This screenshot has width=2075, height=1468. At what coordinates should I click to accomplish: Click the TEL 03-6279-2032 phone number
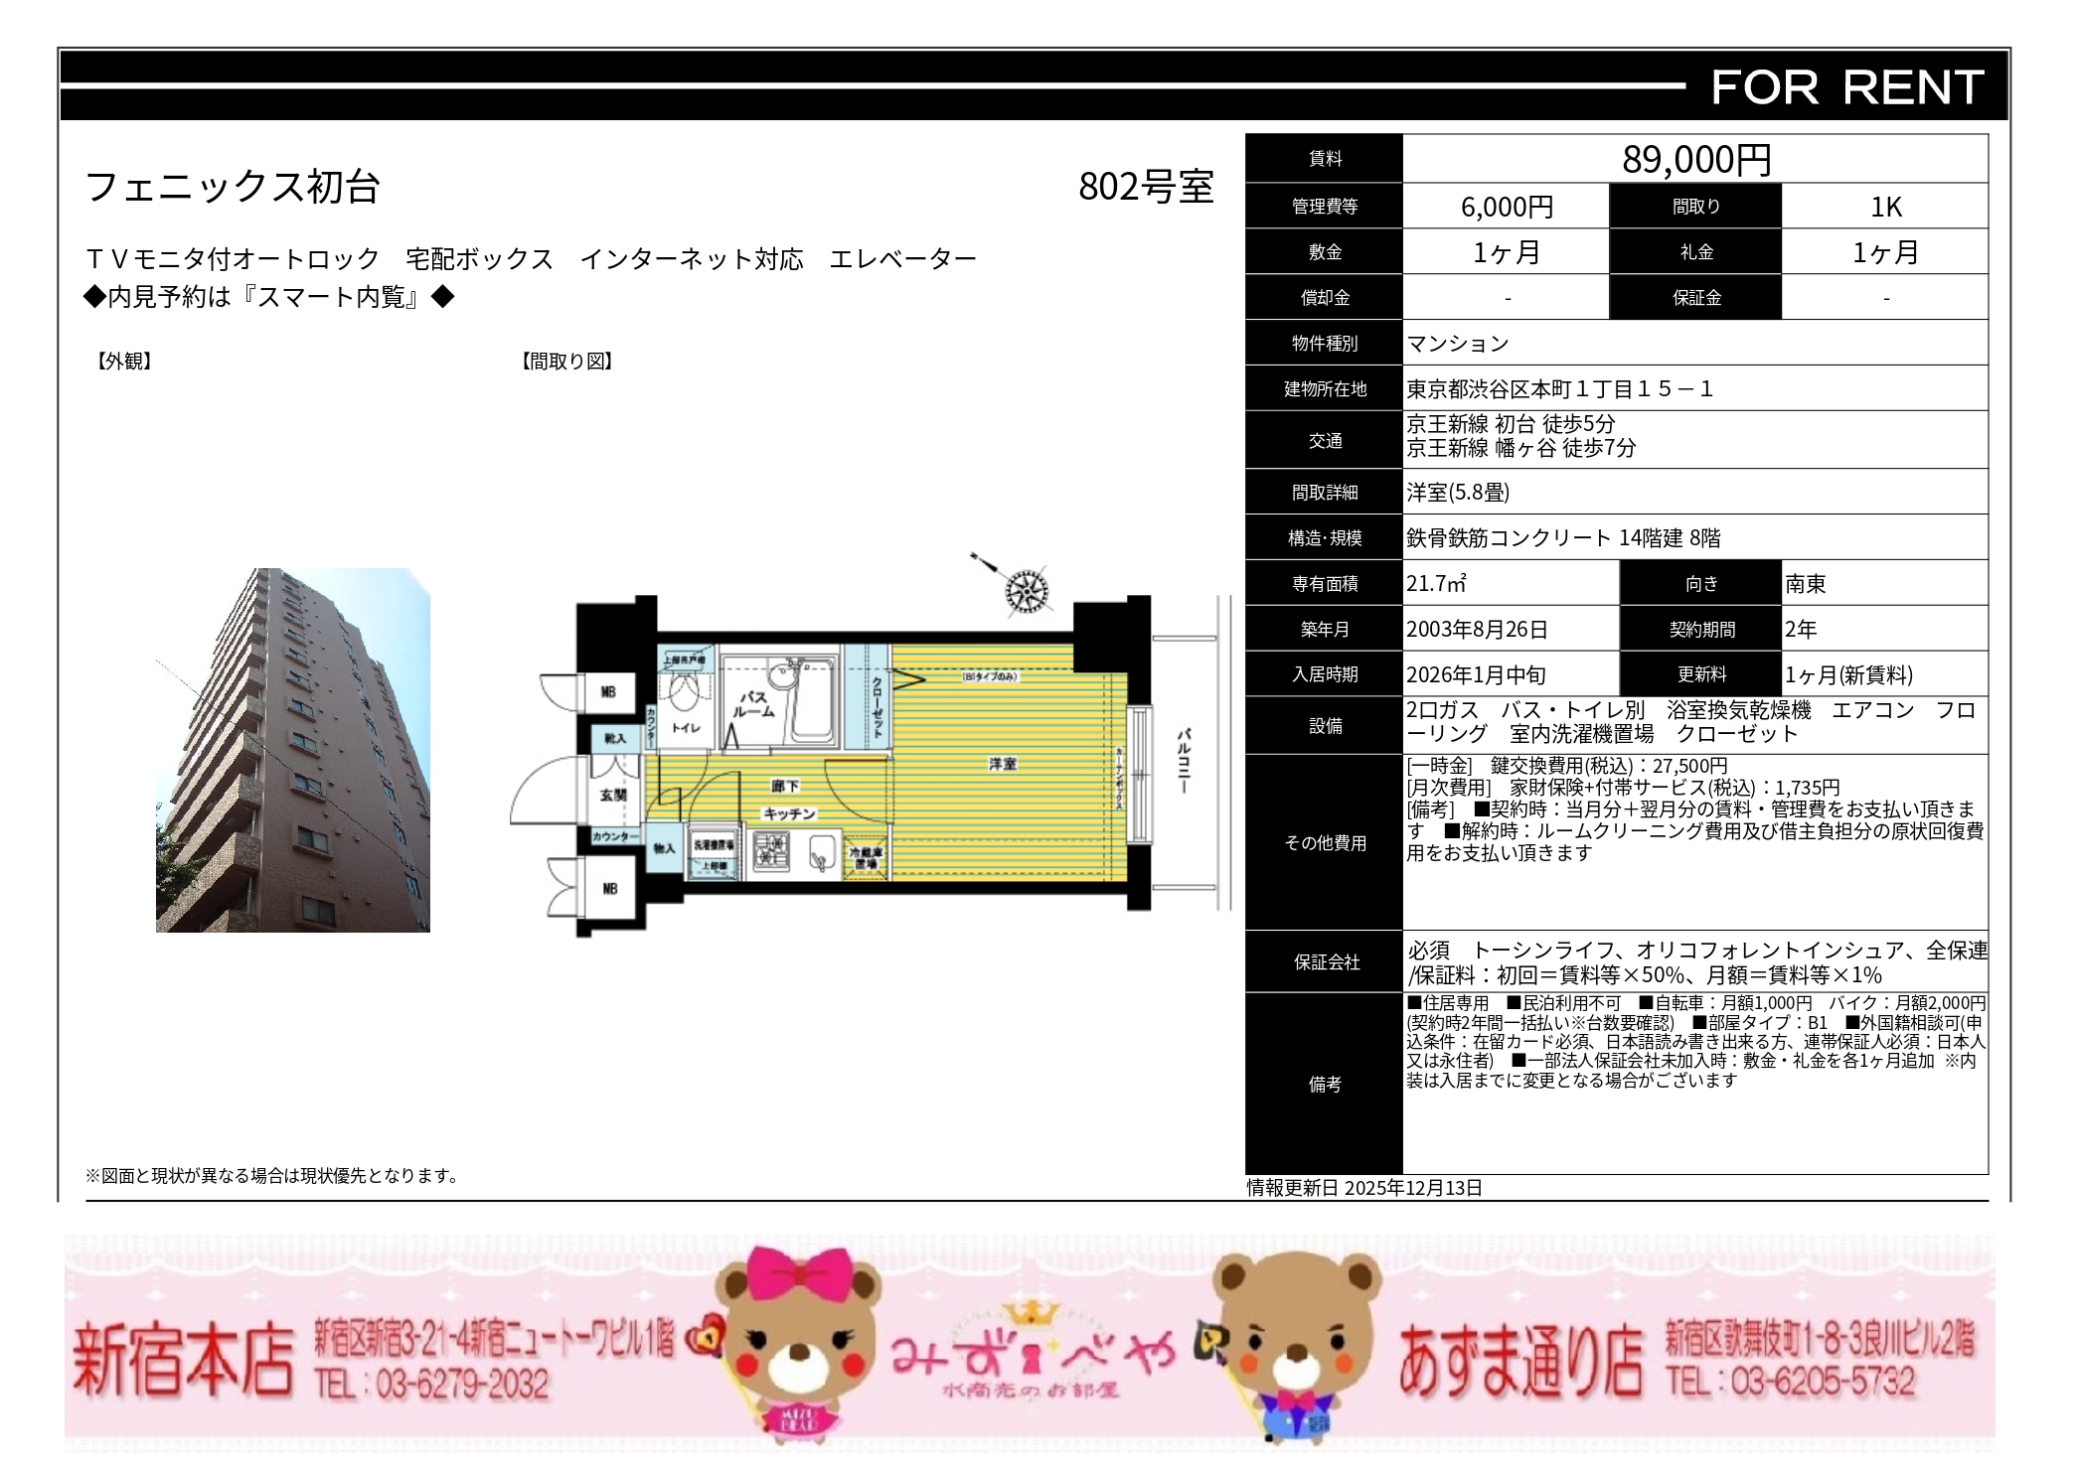click(x=432, y=1384)
